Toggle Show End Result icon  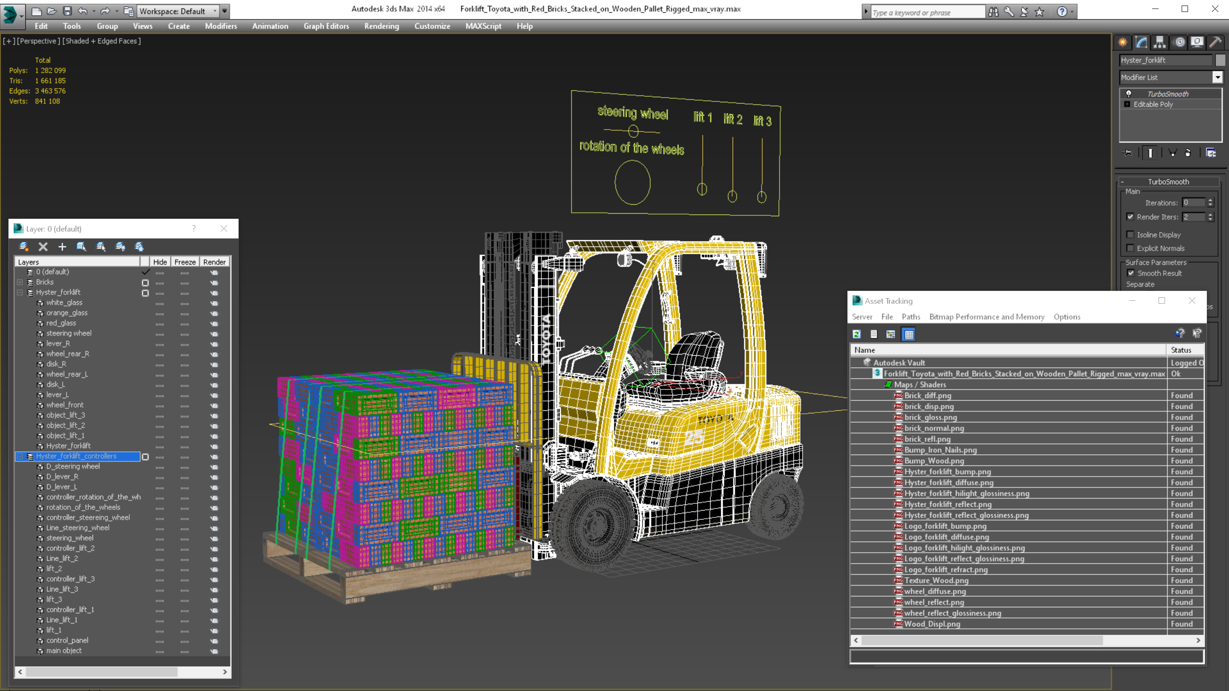[x=1150, y=153]
